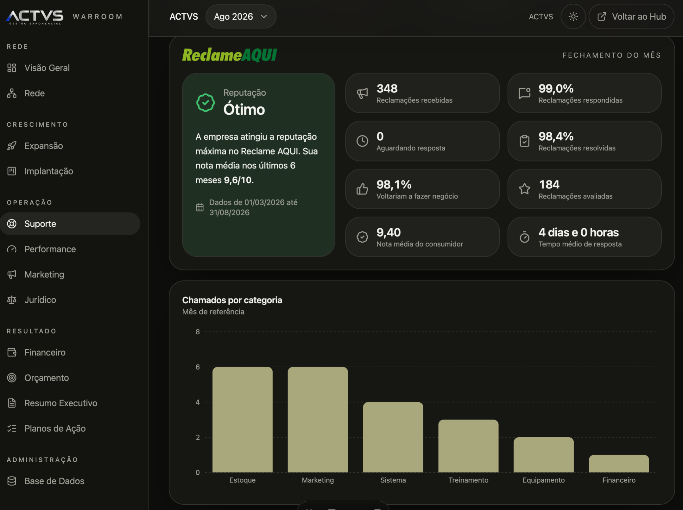Click the Reclamações respondidas chat icon
The image size is (683, 510).
point(525,93)
